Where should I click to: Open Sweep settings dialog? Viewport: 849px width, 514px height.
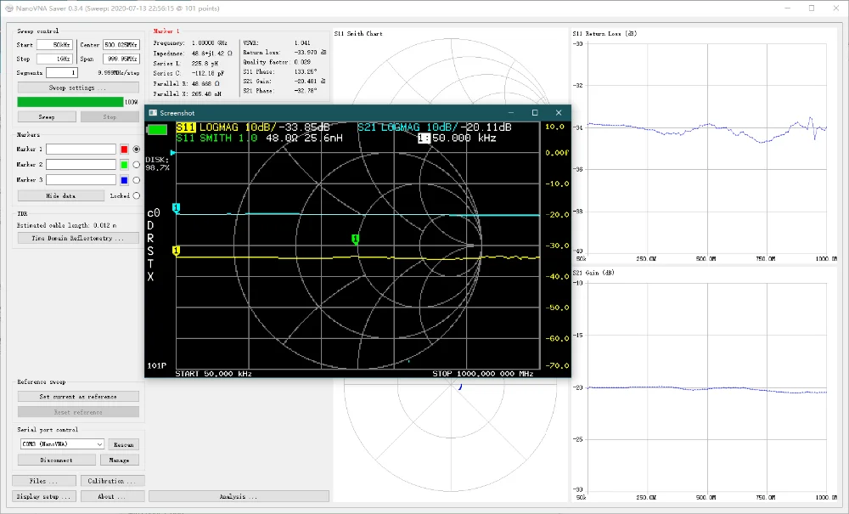78,88
